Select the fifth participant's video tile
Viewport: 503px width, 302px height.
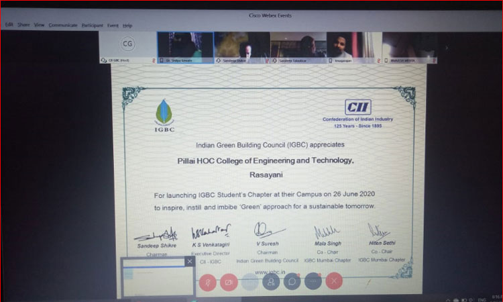click(x=354, y=48)
